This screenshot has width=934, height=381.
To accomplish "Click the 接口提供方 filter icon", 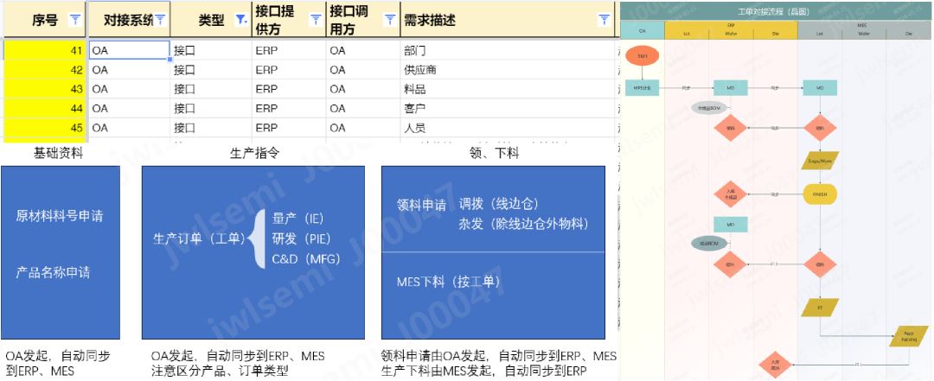I will 316,19.
